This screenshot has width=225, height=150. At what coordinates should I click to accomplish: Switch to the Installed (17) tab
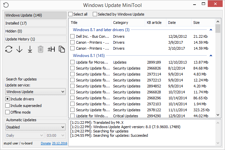point(35,23)
